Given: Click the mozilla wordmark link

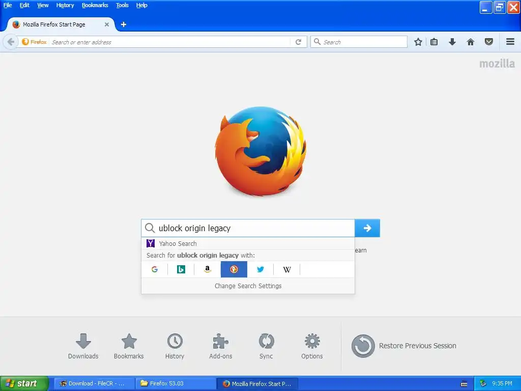Looking at the screenshot, I should [497, 64].
